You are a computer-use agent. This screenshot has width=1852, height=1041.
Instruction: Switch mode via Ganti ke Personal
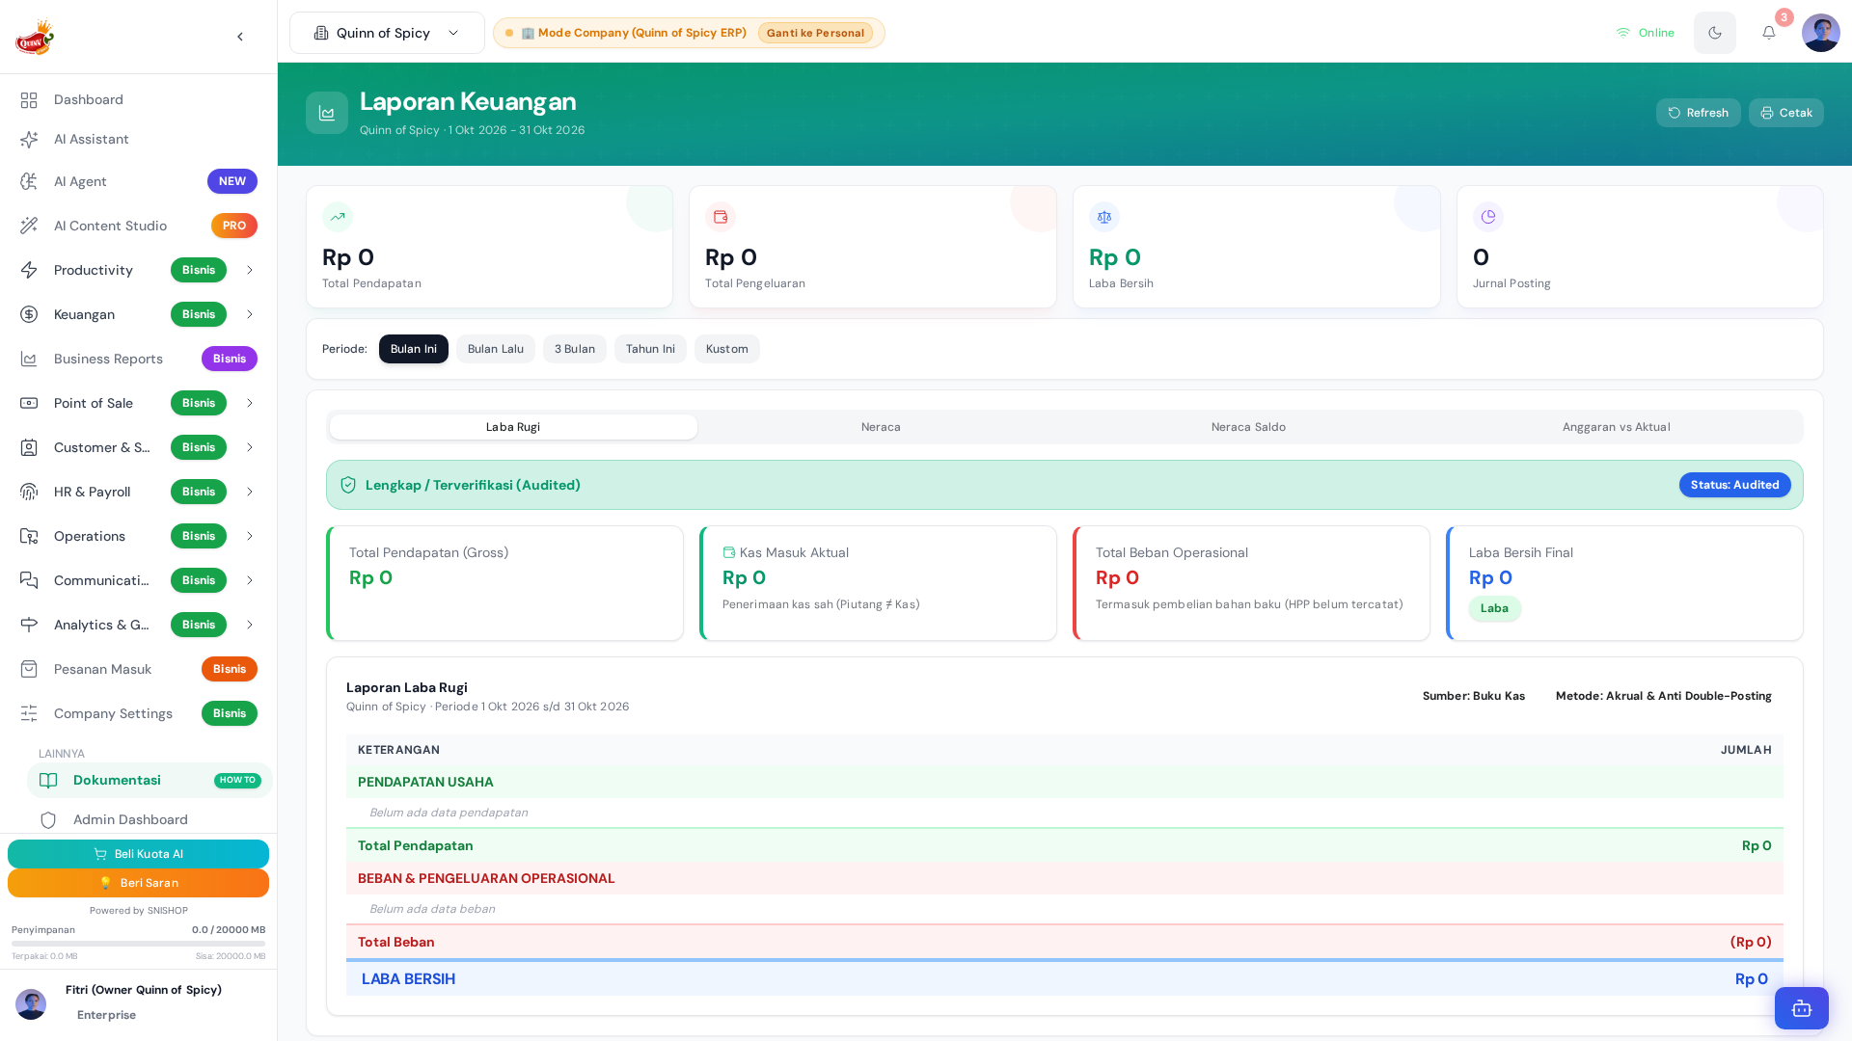pos(815,33)
